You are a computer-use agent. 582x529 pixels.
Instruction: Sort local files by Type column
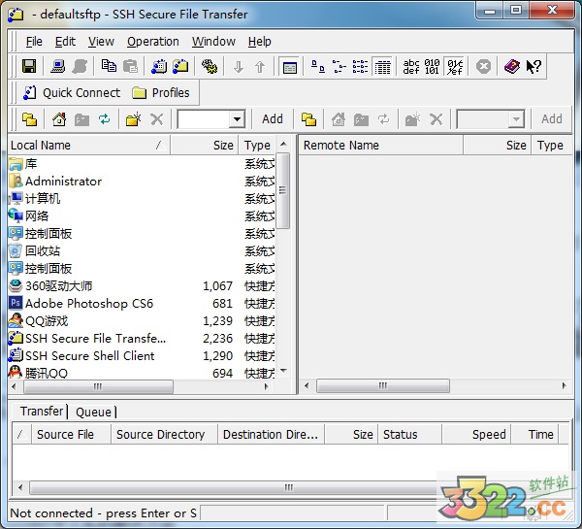(x=257, y=146)
